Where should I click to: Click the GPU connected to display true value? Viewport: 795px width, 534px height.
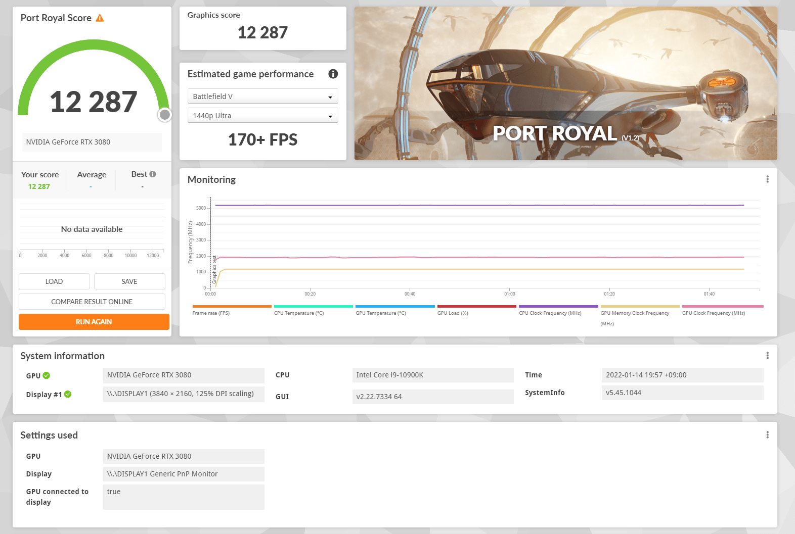(x=184, y=497)
